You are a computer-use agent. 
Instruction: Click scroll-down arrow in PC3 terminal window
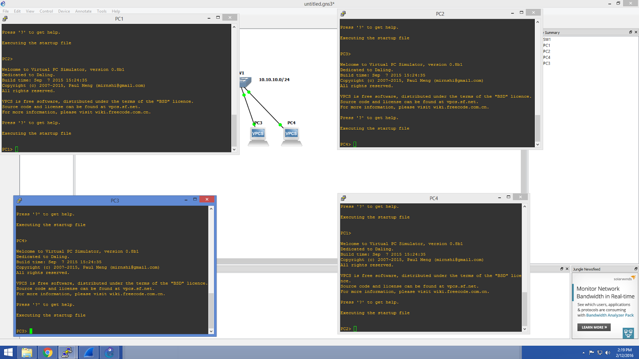point(211,331)
